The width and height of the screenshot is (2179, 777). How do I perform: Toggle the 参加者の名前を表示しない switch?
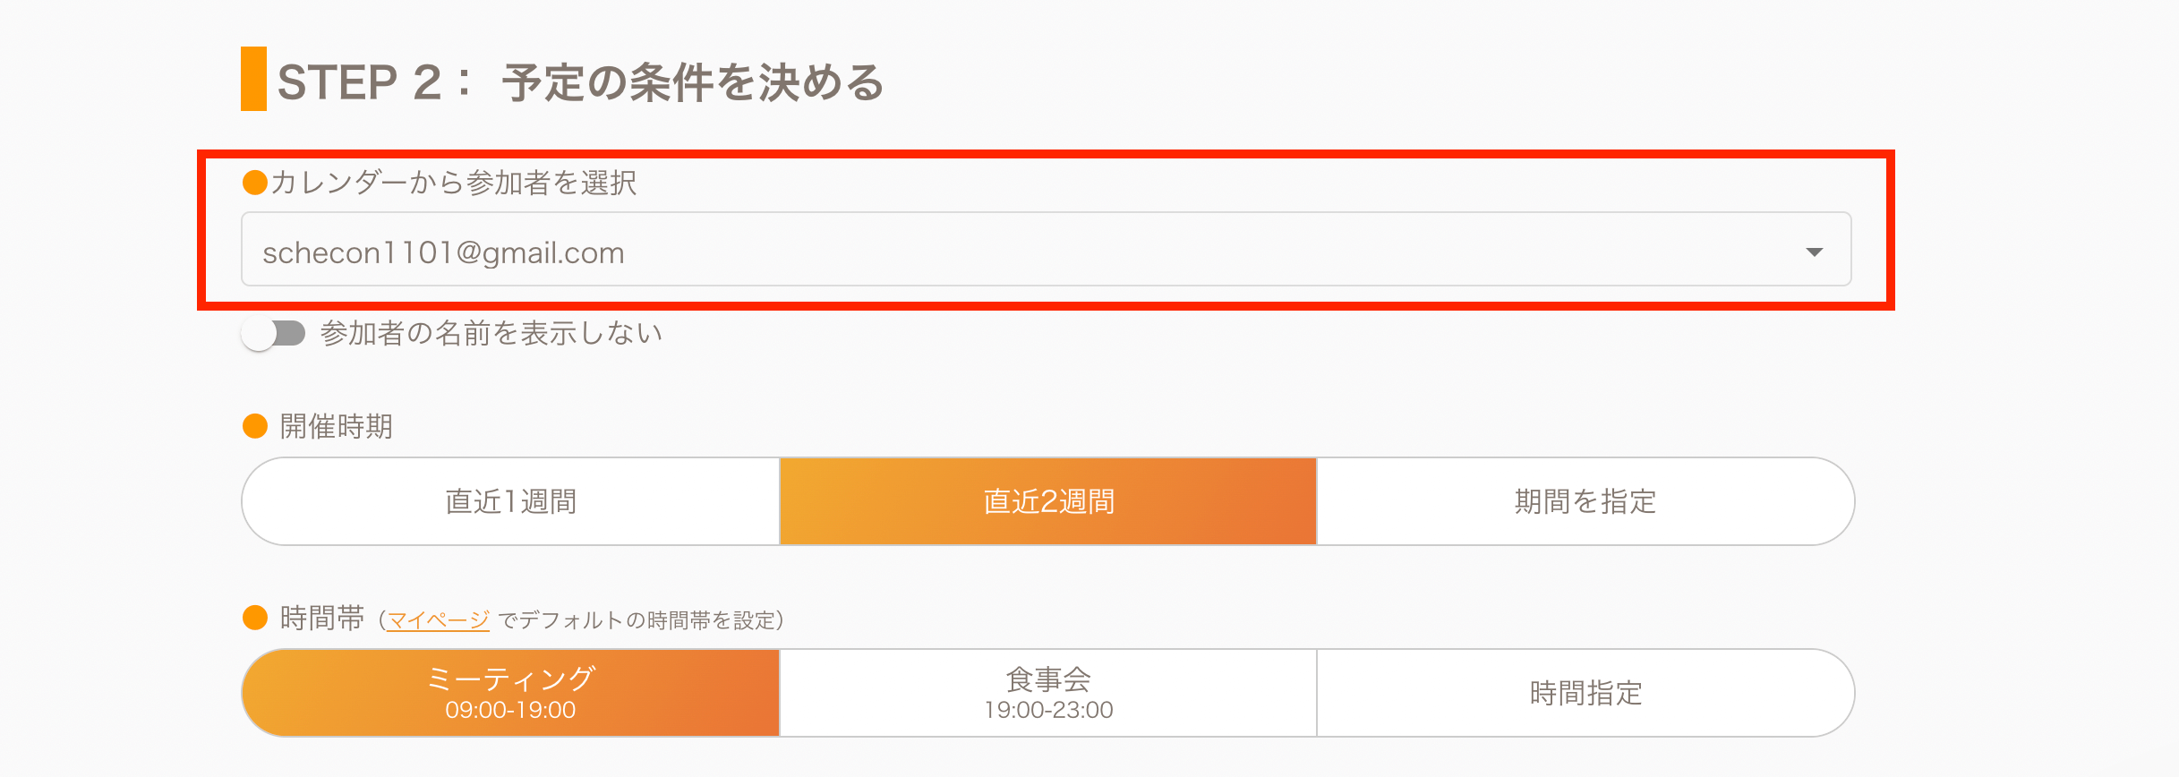pyautogui.click(x=273, y=334)
